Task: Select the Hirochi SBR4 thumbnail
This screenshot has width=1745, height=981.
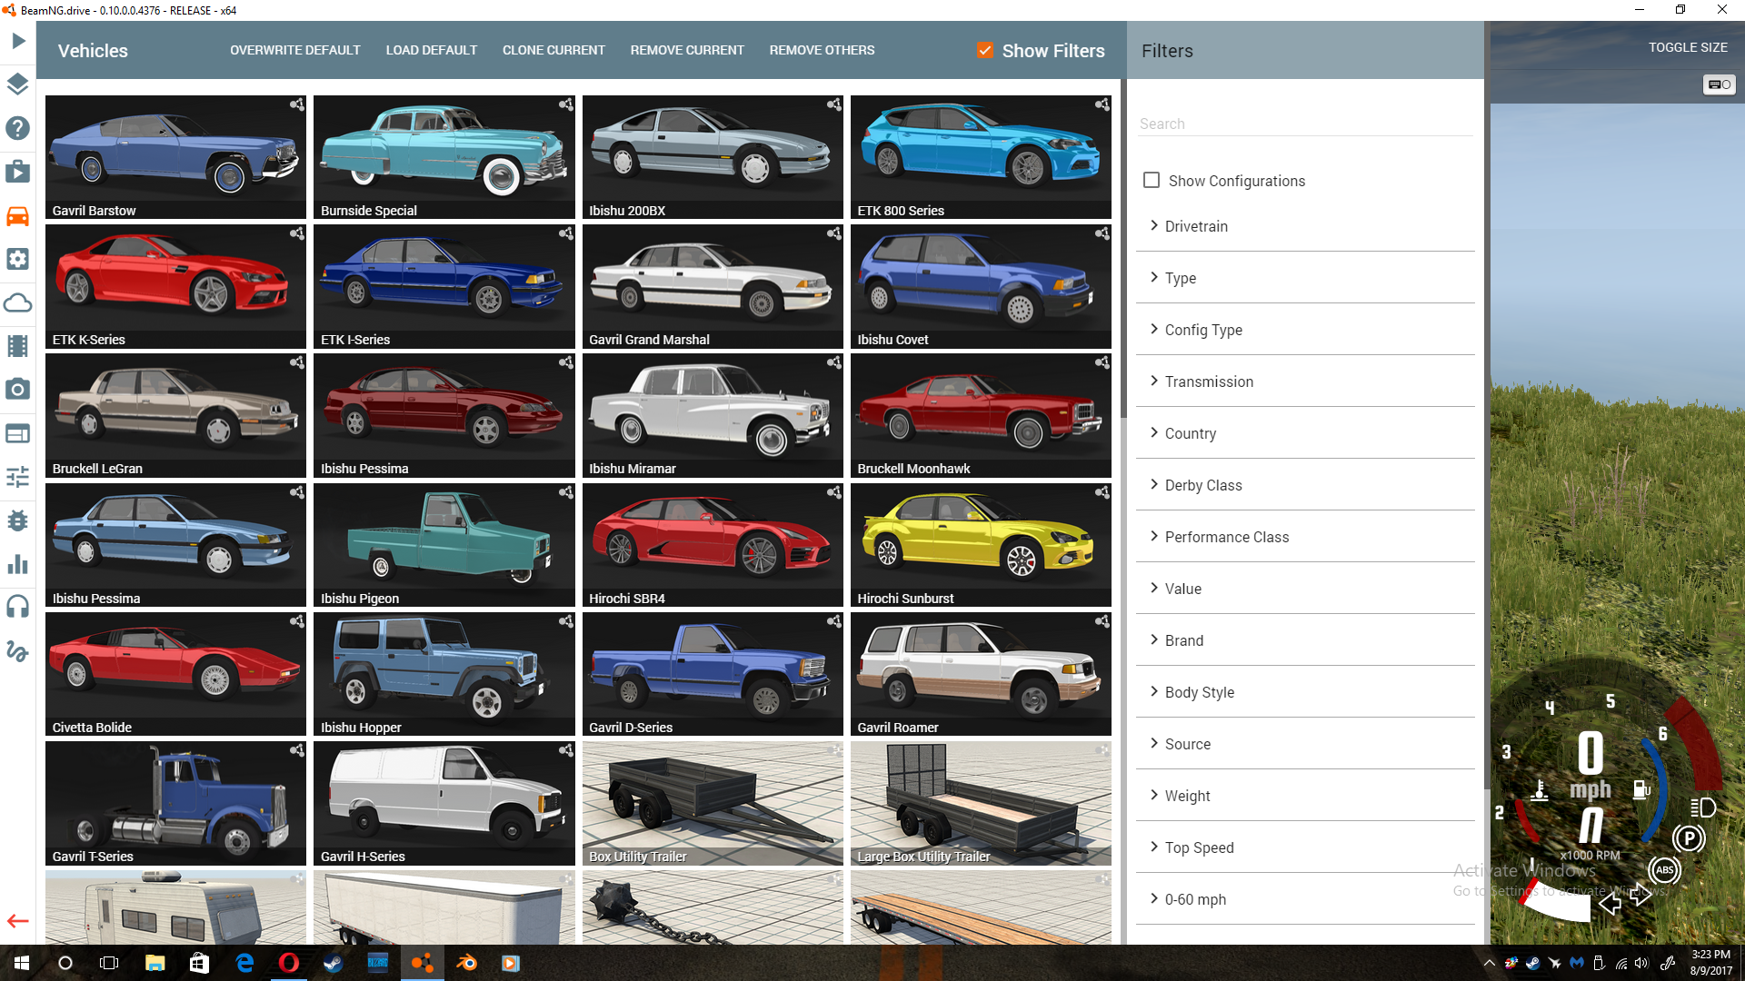Action: (x=713, y=545)
